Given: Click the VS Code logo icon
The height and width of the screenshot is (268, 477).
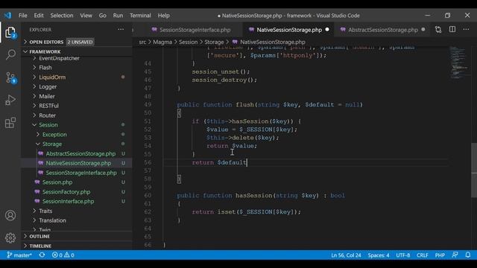Looking at the screenshot, I should click(7, 15).
